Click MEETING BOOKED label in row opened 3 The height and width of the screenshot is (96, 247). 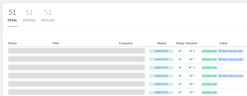[x=231, y=59]
